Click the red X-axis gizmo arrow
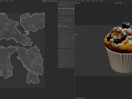This screenshot has width=132, height=99. [x=117, y=40]
